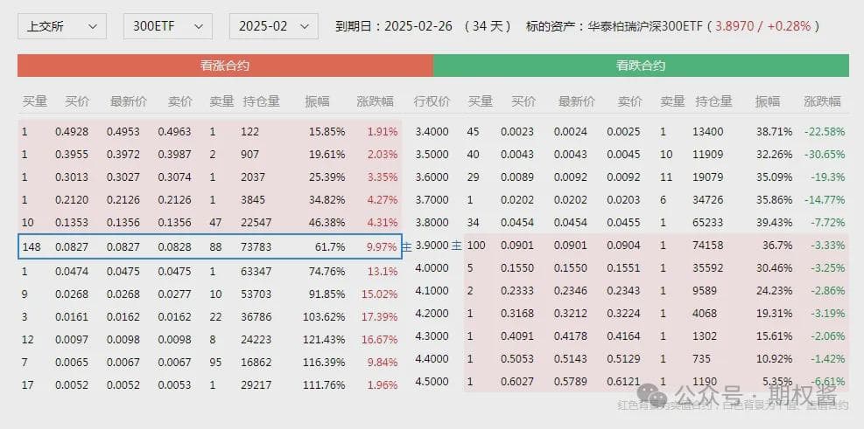Open the 300ETF underlying dropdown
Viewport: 864px width, 429px height.
pos(167,26)
